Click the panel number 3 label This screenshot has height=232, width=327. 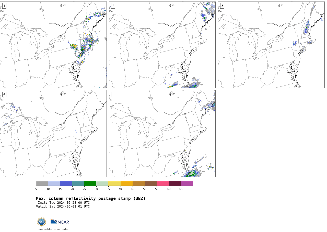(x=222, y=6)
